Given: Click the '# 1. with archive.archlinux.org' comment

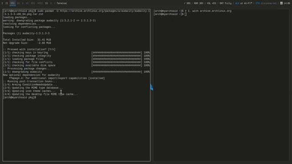Looking at the screenshot, I should [208, 11].
